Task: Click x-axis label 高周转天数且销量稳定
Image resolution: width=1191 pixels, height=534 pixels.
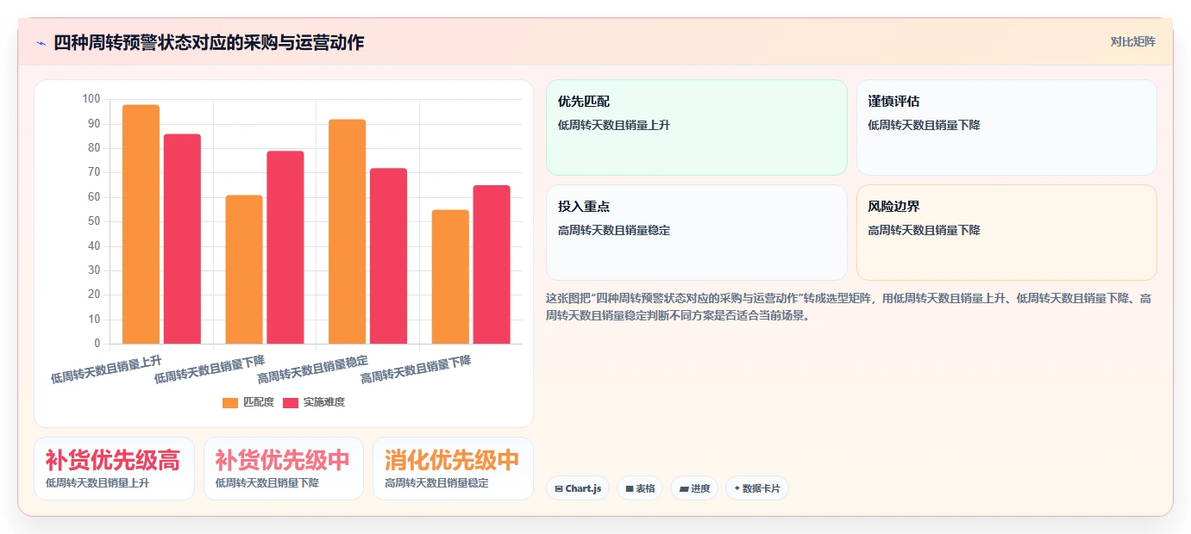Action: (x=312, y=369)
